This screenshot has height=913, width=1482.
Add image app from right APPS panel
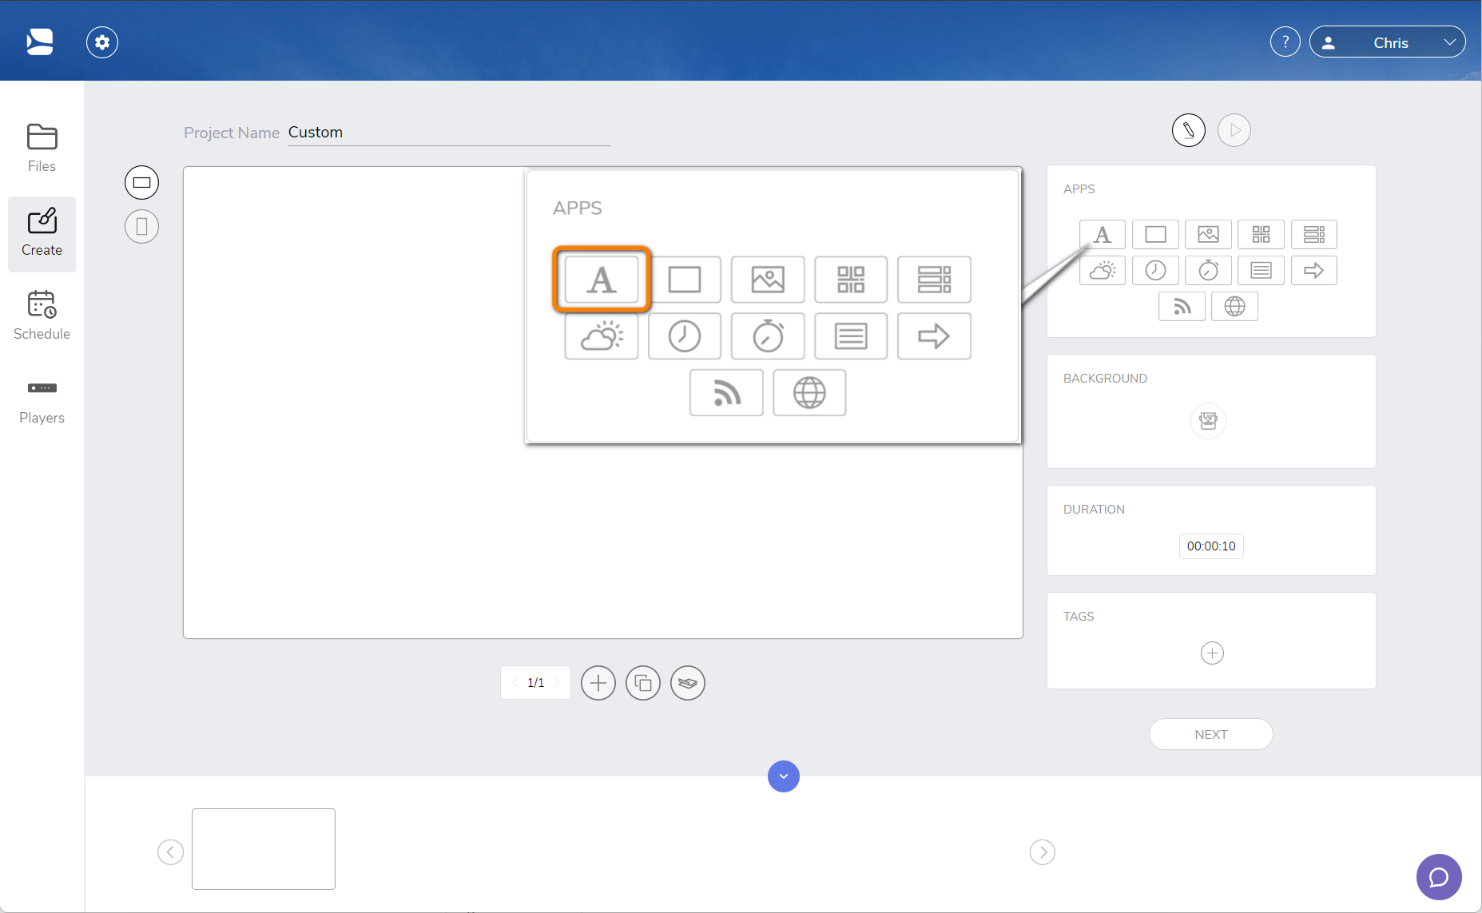(x=1208, y=235)
